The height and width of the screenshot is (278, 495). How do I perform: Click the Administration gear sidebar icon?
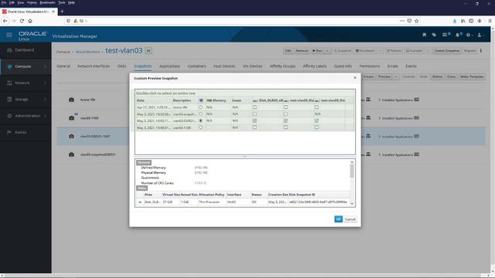click(9, 116)
